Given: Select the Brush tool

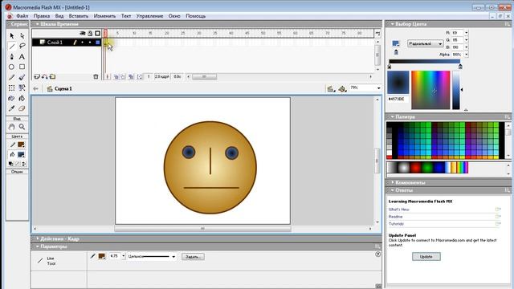Looking at the screenshot, I should [x=22, y=77].
